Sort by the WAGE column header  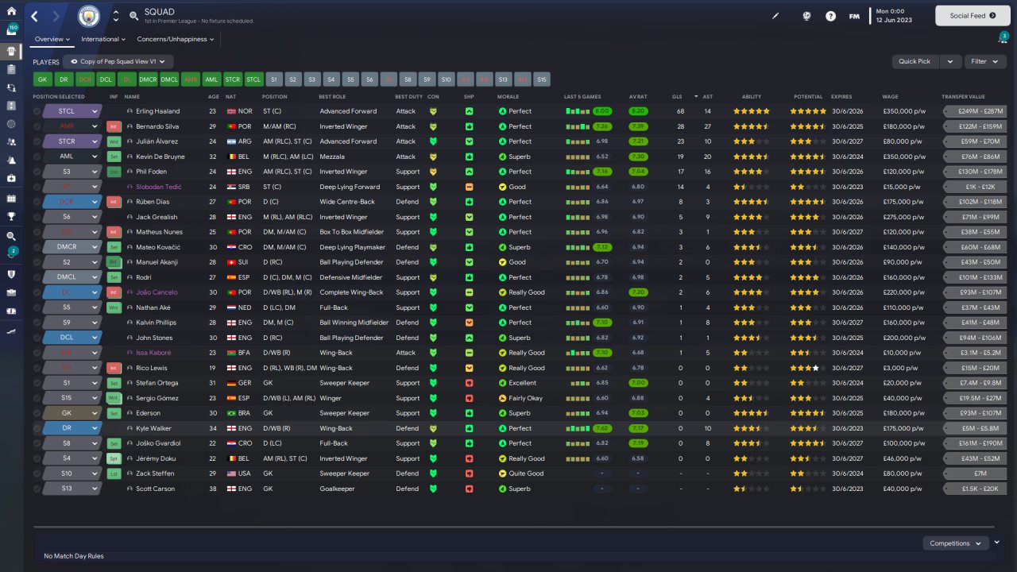[890, 97]
